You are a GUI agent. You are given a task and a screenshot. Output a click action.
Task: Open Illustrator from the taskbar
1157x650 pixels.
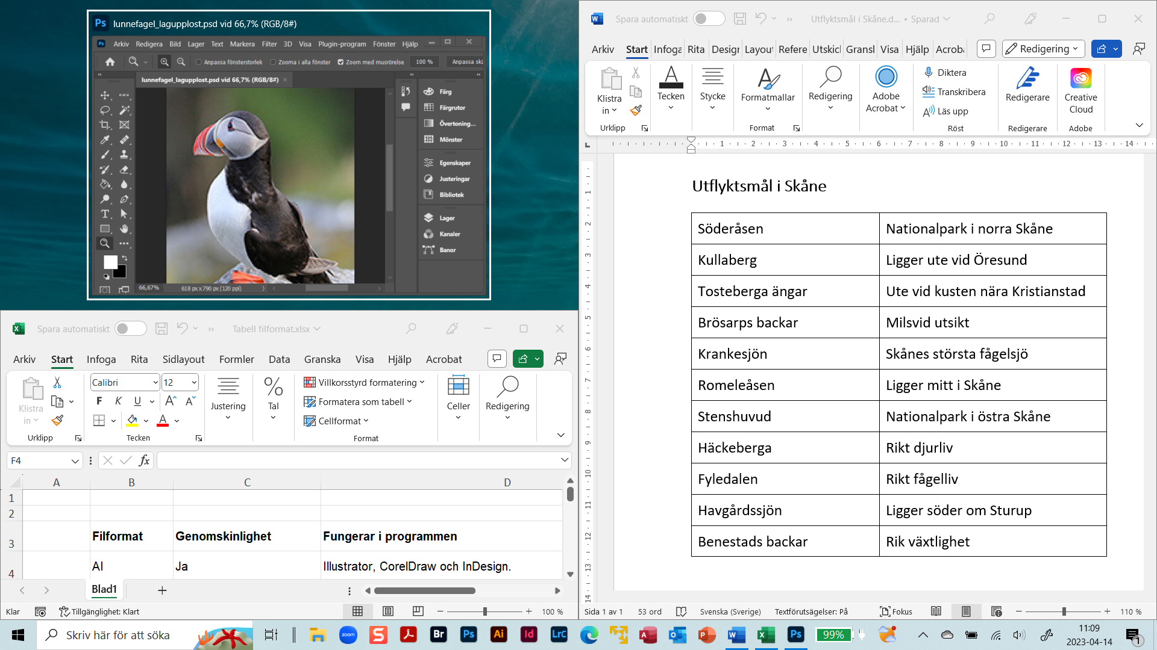498,634
